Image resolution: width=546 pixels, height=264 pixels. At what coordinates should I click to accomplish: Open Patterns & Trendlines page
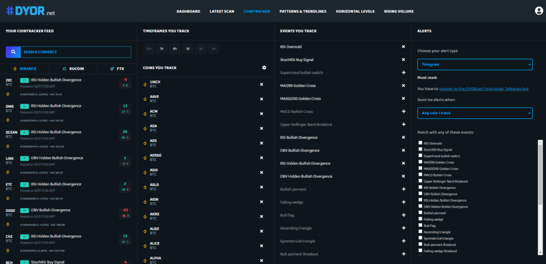pos(303,11)
